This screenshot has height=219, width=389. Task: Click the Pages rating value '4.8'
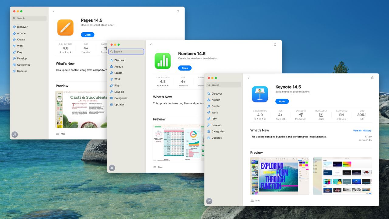click(65, 48)
